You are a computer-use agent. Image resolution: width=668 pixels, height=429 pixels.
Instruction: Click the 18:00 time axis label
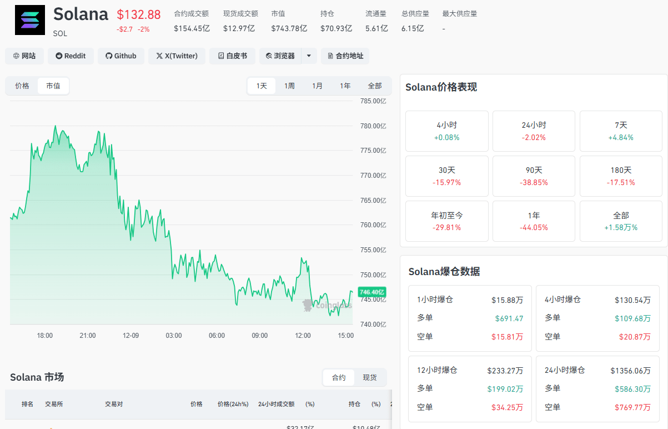click(45, 336)
